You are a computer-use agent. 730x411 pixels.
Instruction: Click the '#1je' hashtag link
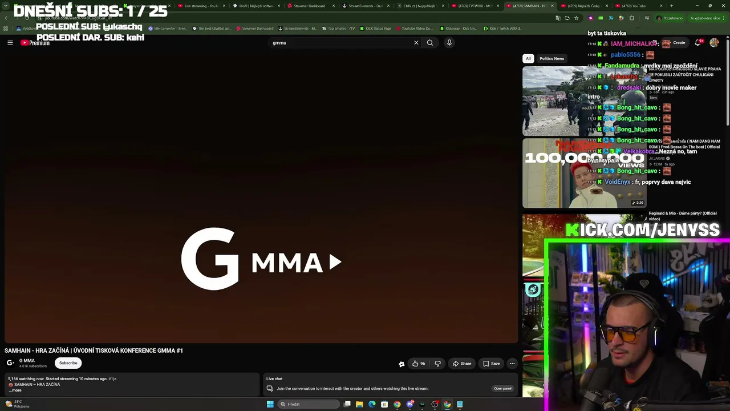[x=112, y=379]
